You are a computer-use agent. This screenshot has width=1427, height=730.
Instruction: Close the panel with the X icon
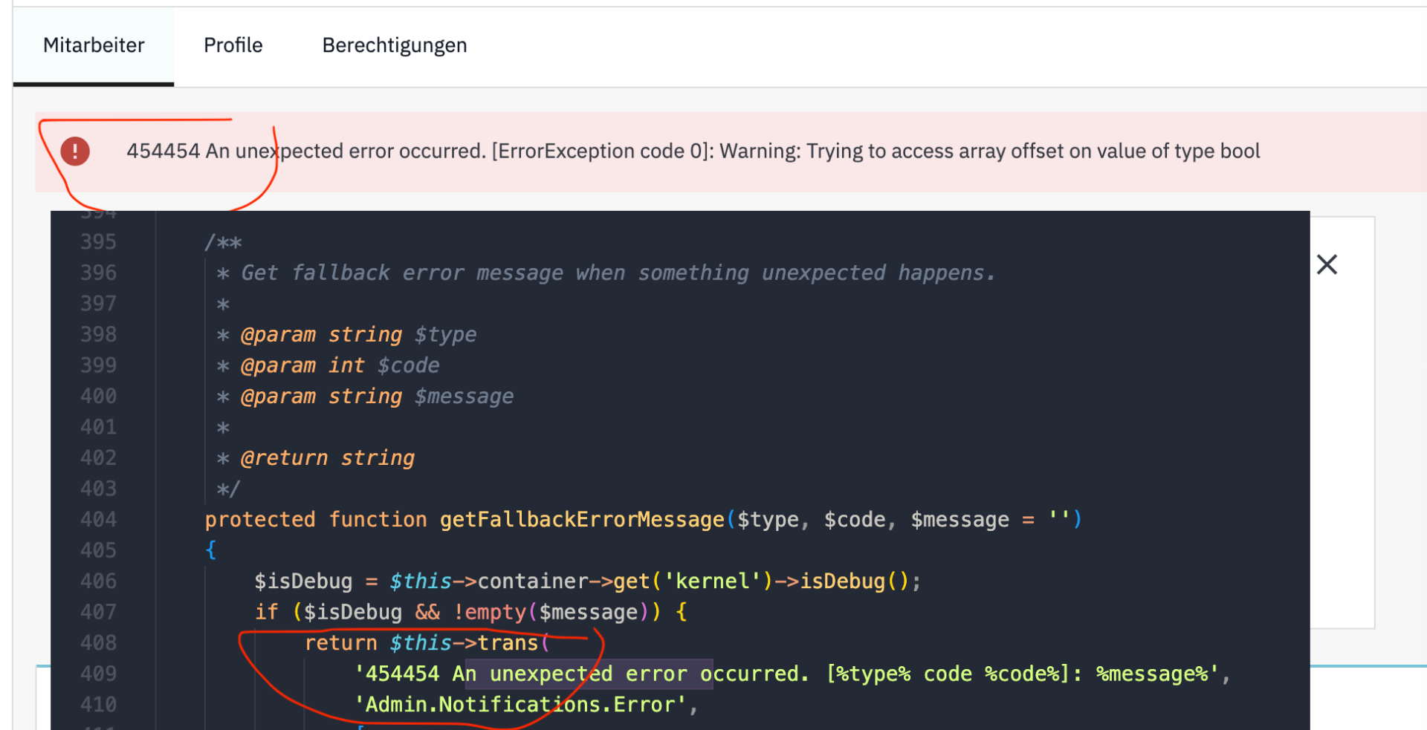1327,264
